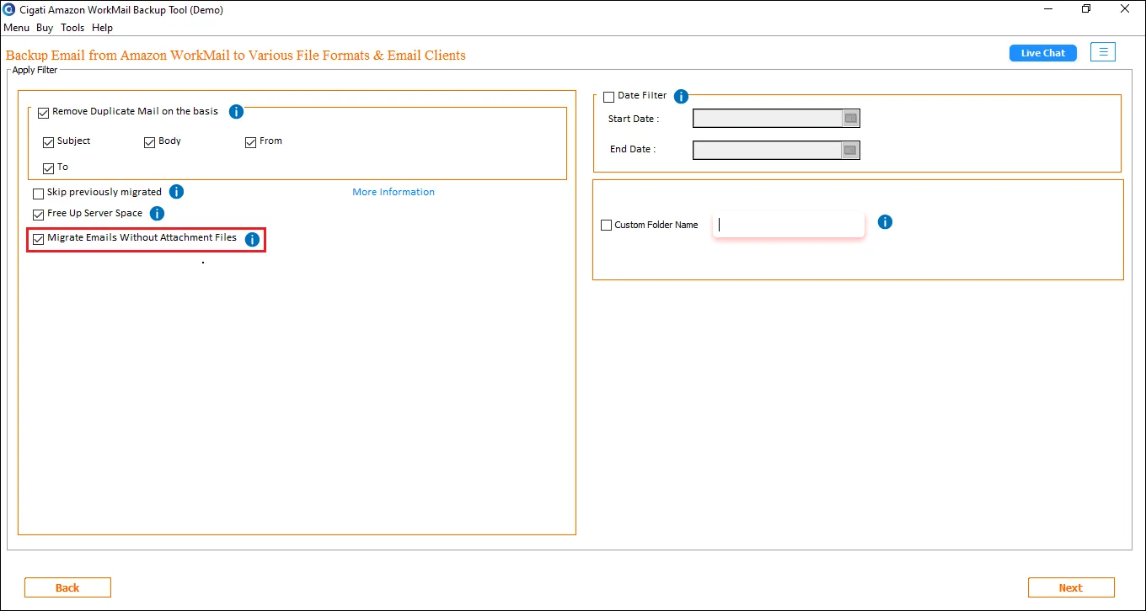Click the End Date input field
The width and height of the screenshot is (1146, 611).
pyautogui.click(x=767, y=150)
